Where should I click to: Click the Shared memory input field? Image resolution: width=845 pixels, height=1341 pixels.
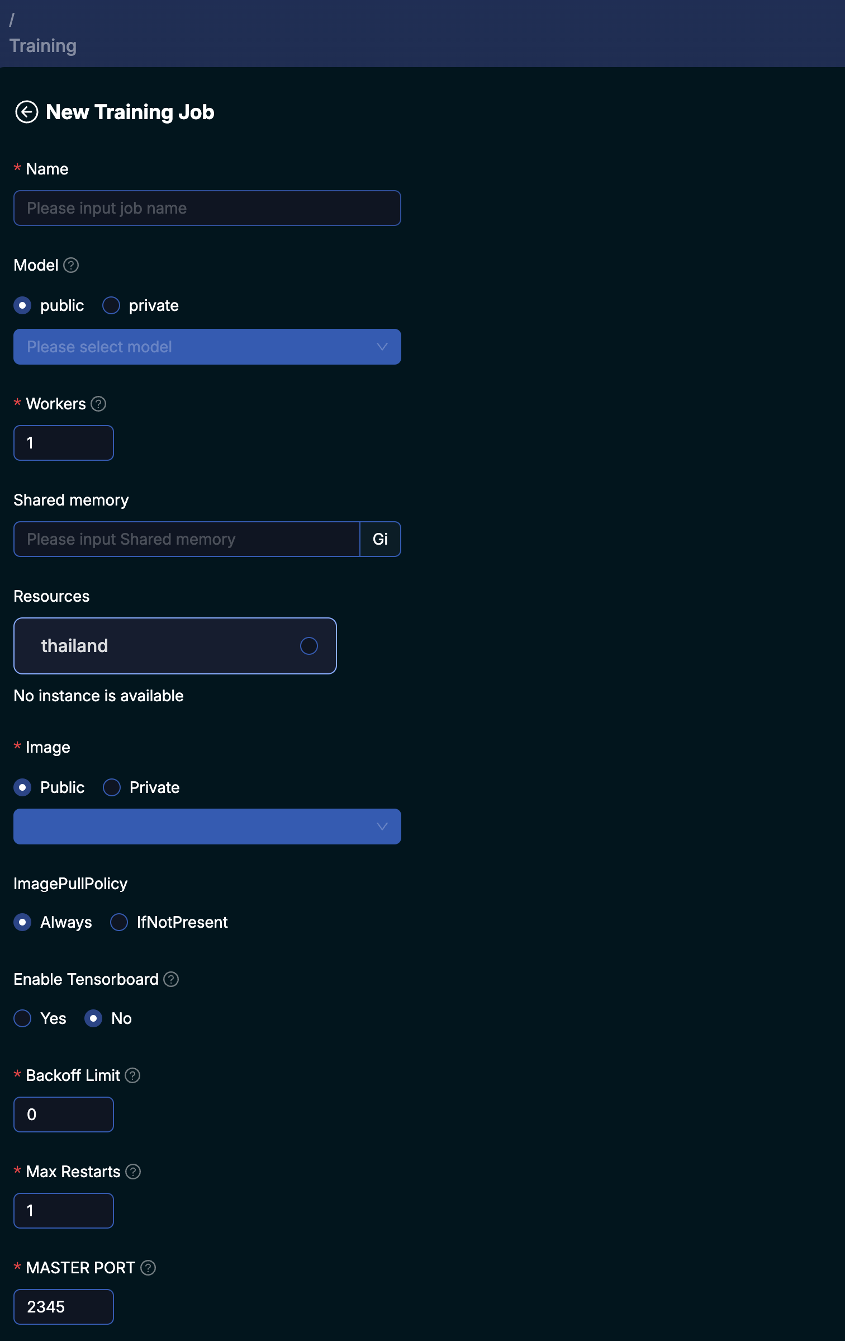tap(187, 539)
